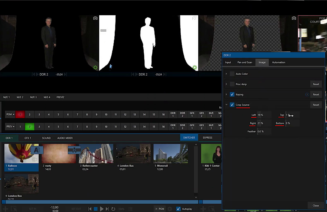
Task: Switch to the Pan and Scan tab
Action: click(245, 62)
